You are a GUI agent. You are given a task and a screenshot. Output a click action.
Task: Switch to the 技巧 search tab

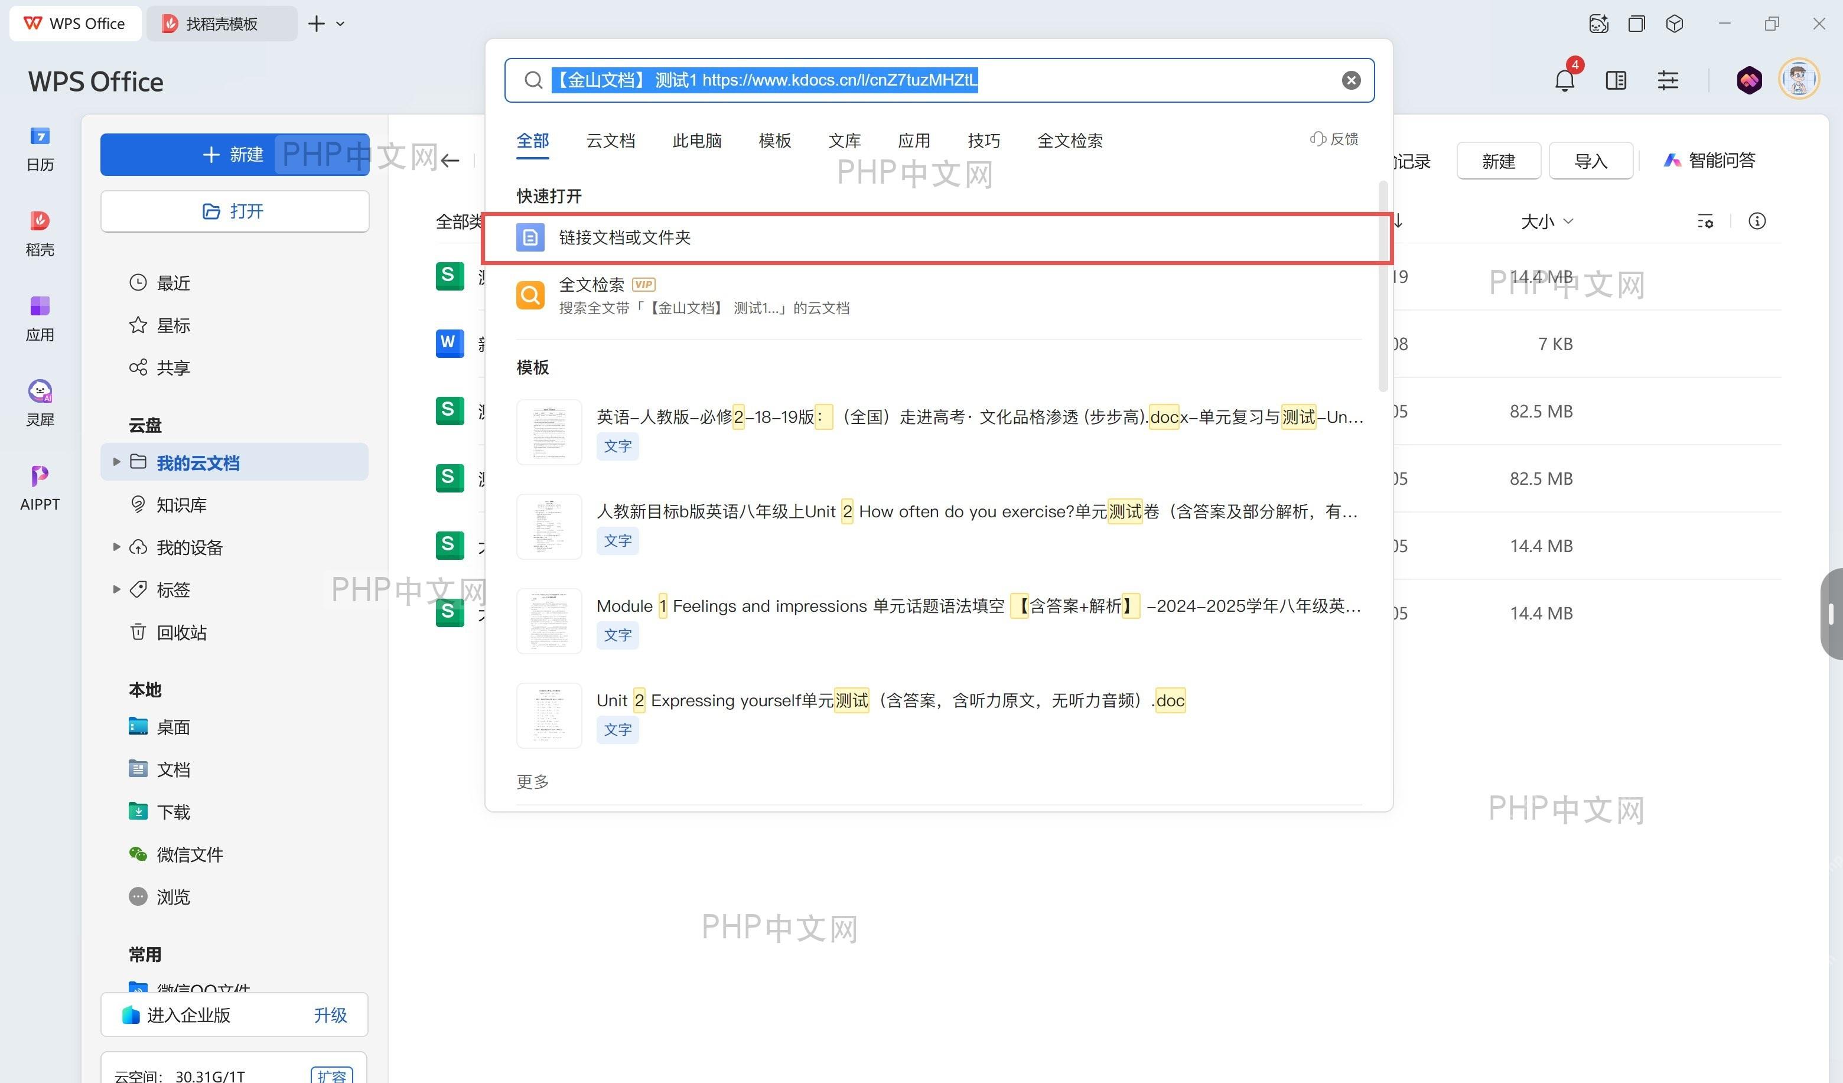tap(984, 141)
